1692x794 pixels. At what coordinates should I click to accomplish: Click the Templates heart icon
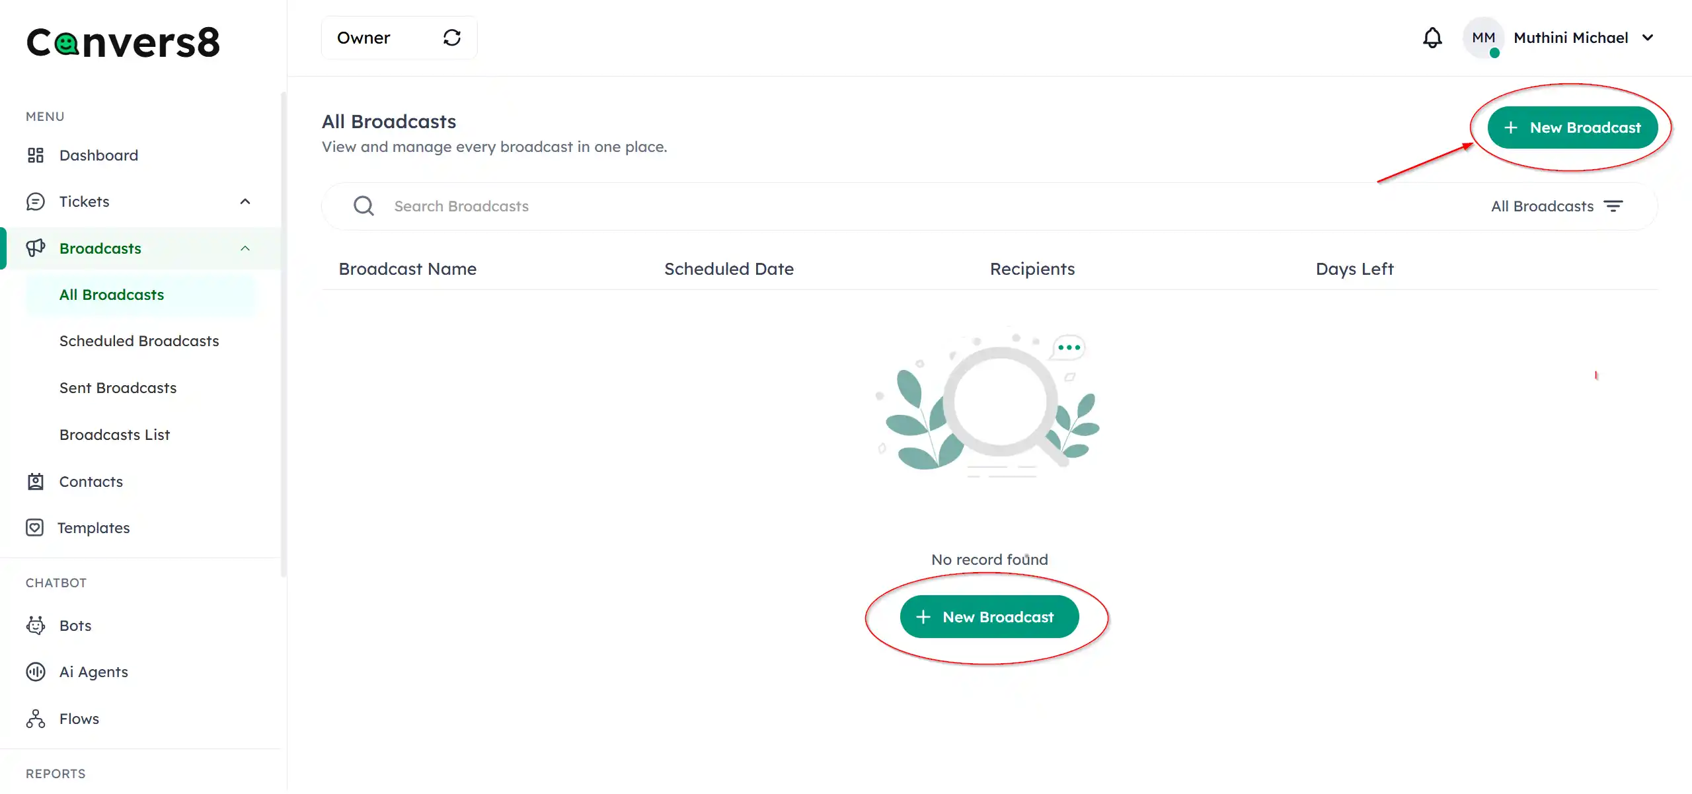[35, 528]
